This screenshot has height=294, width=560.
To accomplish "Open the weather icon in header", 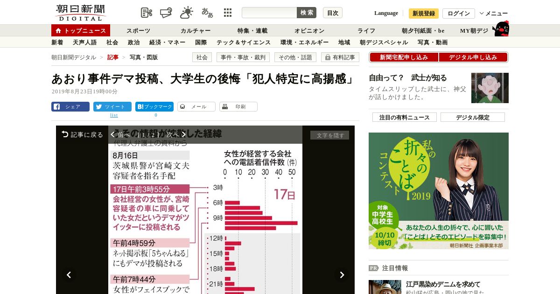I will 187,13.
